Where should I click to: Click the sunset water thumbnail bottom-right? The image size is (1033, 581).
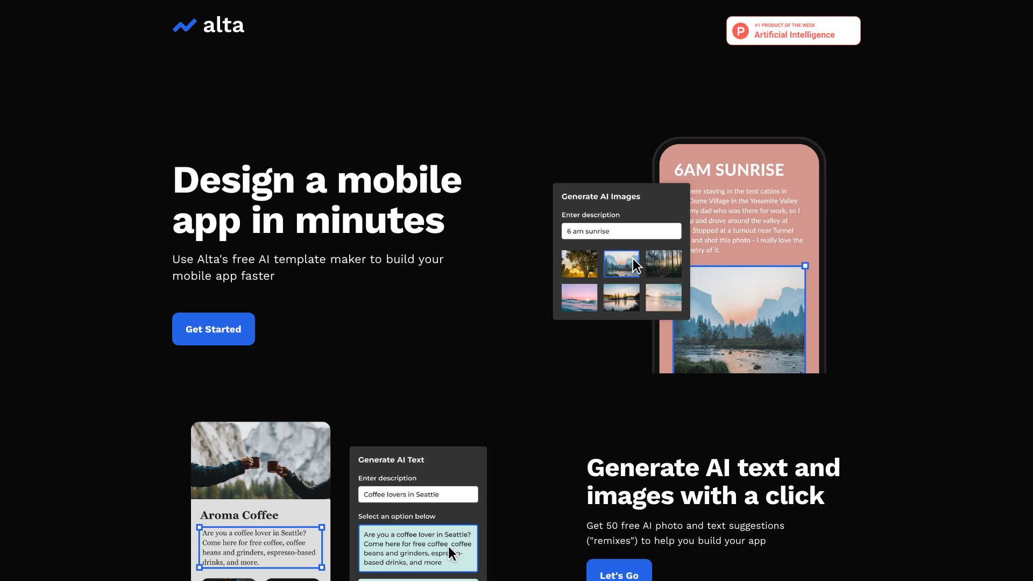coord(663,297)
